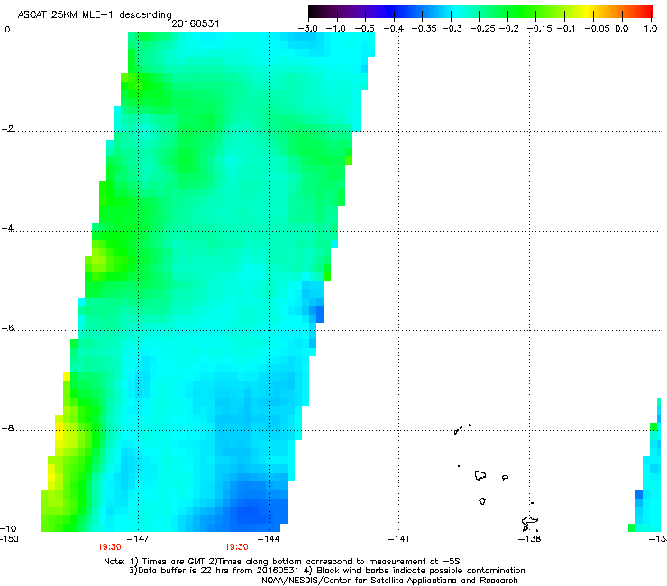This screenshot has height=586, width=667.
Task: Click the 1.0 color scale label
Action: 651,29
